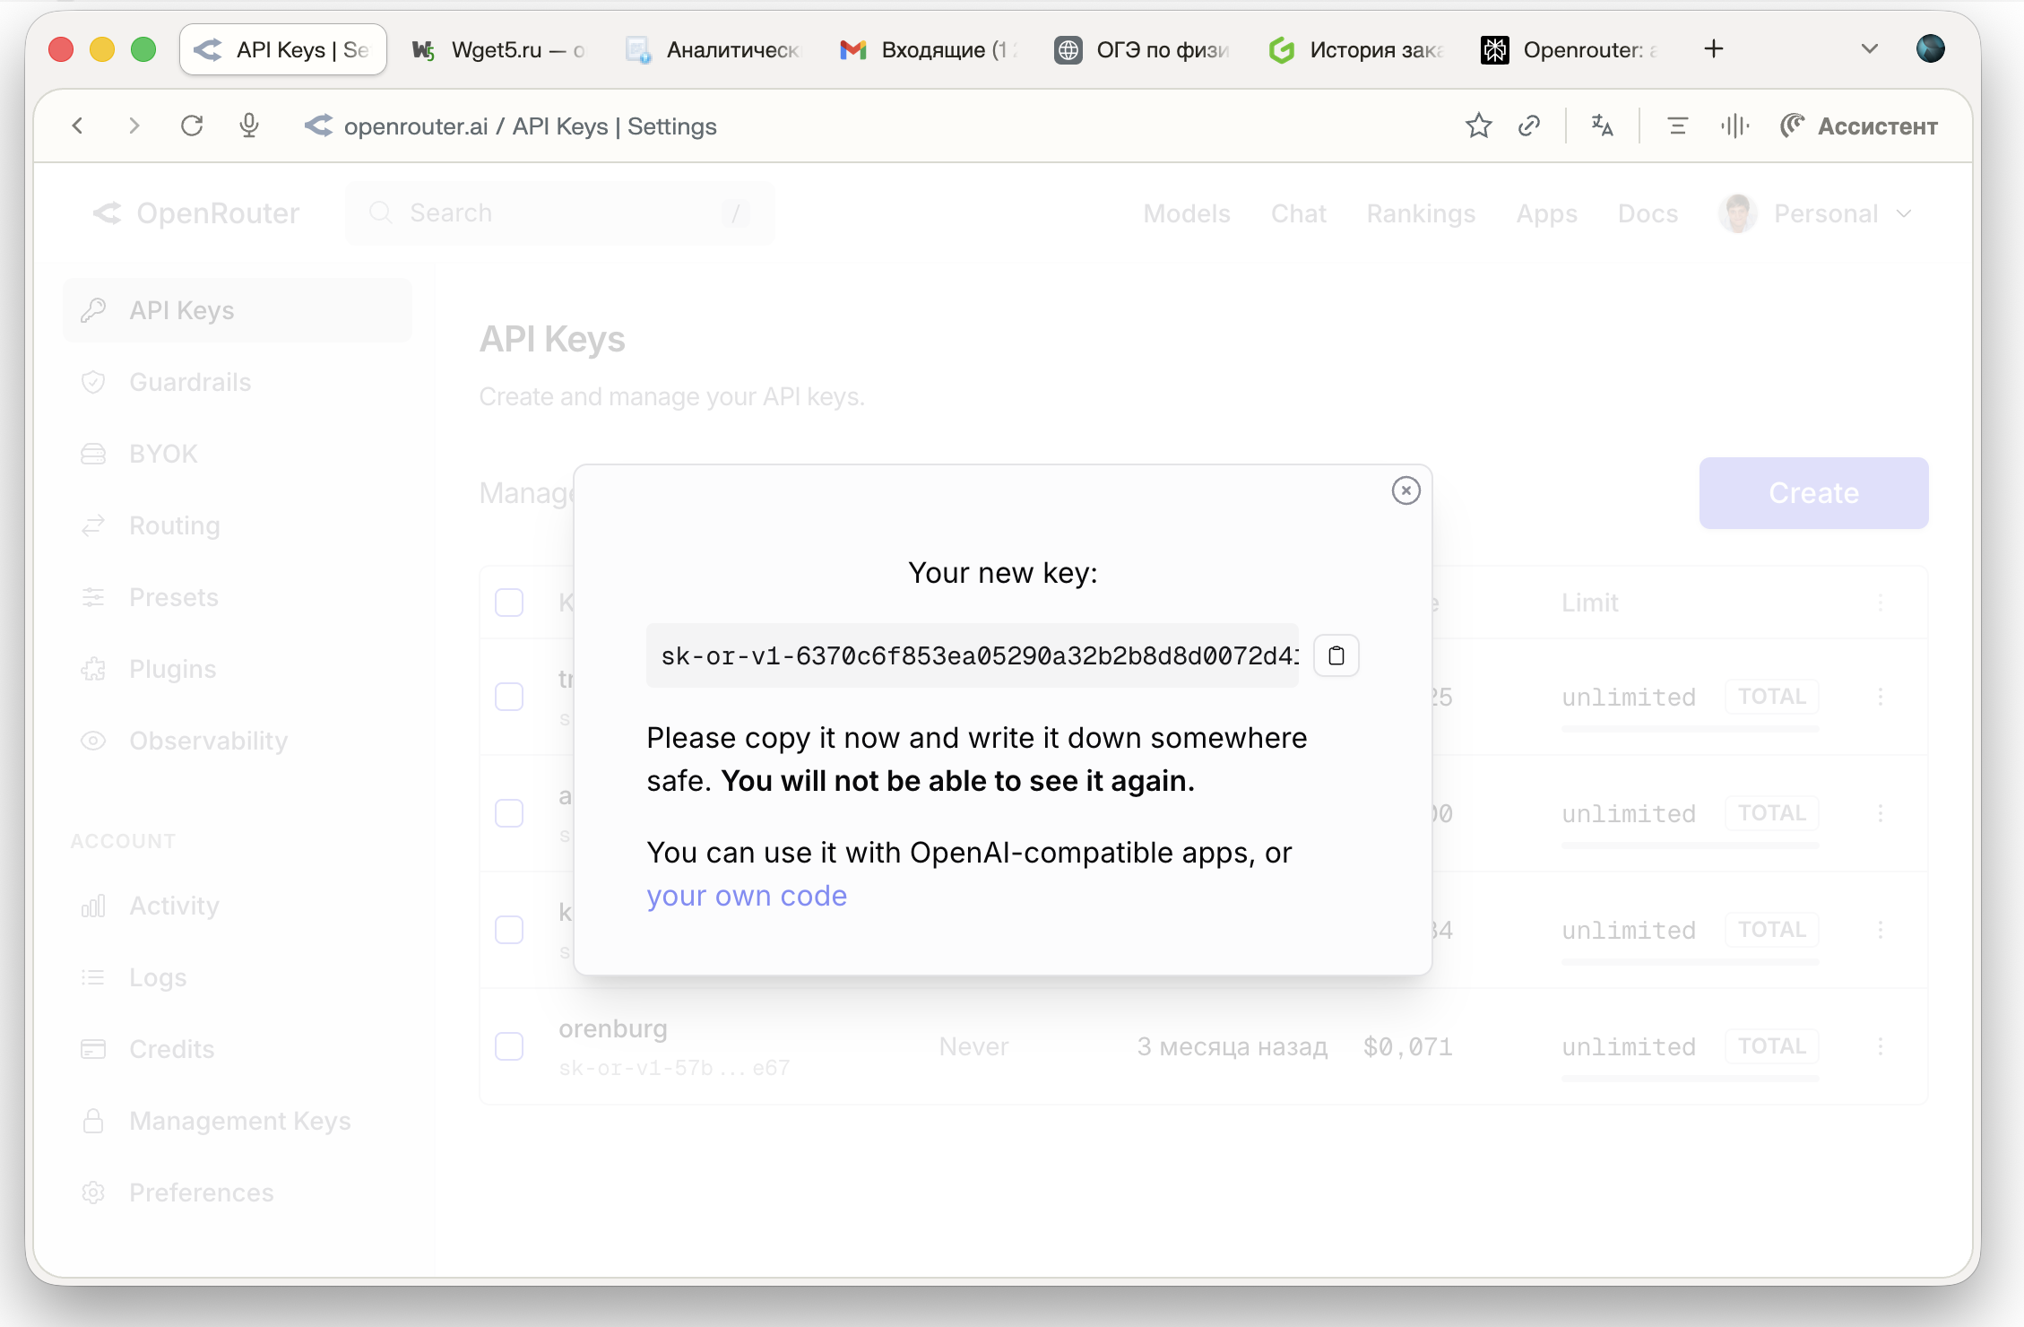Open reader mode lines icon
This screenshot has height=1327, width=2024.
pyautogui.click(x=1677, y=126)
